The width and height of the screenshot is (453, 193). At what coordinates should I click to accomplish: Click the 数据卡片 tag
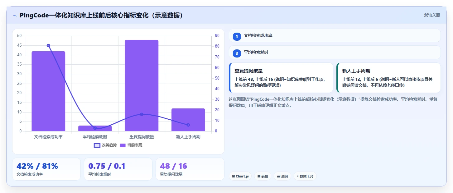[x=305, y=176]
